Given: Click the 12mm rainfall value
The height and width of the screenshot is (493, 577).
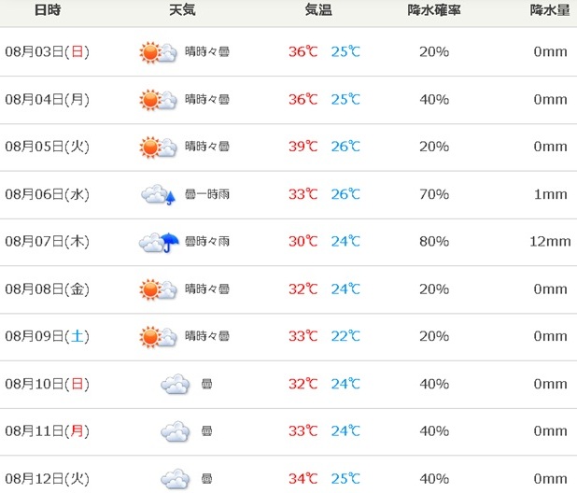Looking at the screenshot, I should coord(550,241).
